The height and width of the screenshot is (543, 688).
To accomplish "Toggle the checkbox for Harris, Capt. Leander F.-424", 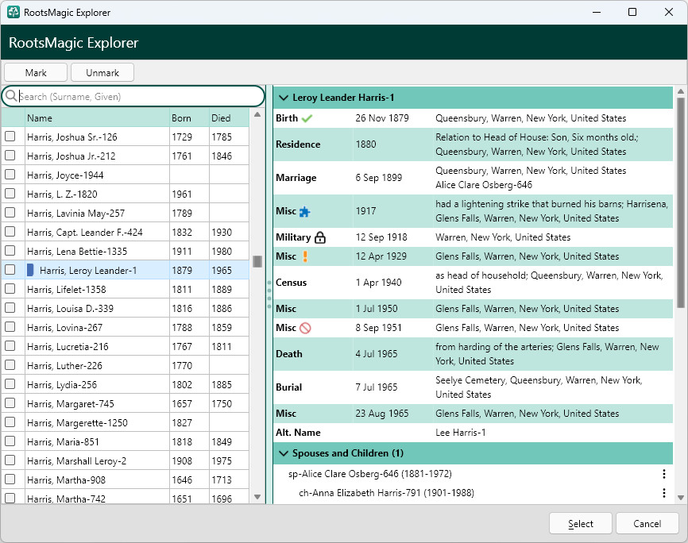I will (10, 232).
